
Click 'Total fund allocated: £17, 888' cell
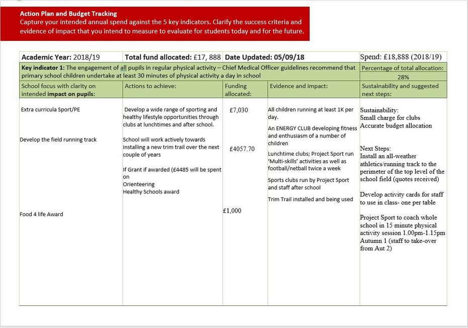pos(173,57)
